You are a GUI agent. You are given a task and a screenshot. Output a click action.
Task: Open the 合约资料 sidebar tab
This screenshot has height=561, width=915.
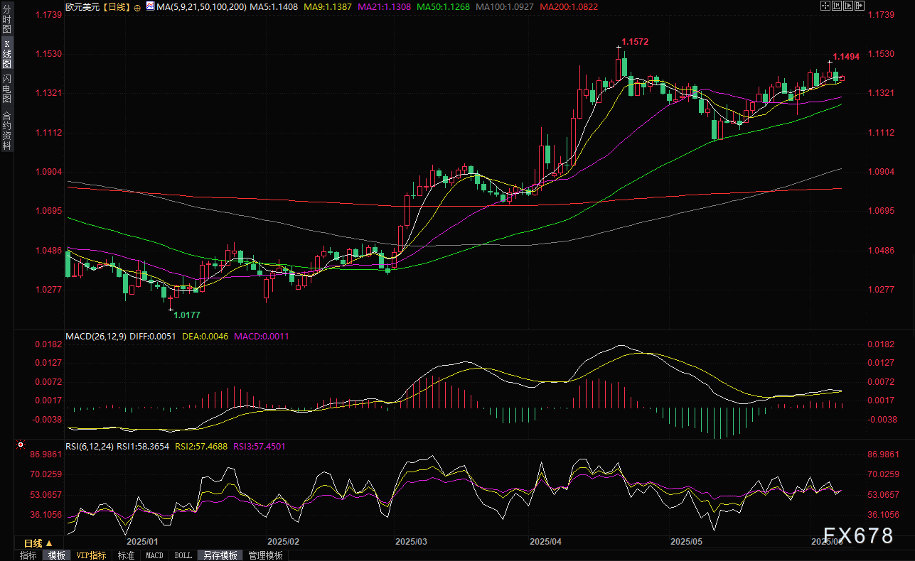[6, 130]
